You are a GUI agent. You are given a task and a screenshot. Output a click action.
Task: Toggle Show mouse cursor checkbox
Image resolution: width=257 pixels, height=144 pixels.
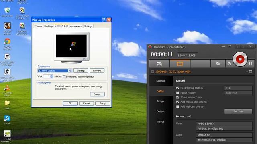pos(177,97)
